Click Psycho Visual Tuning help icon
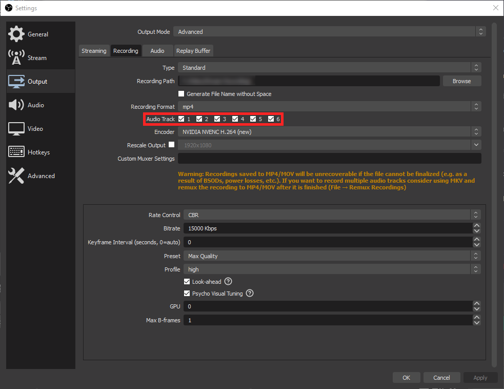The image size is (504, 389). click(250, 293)
